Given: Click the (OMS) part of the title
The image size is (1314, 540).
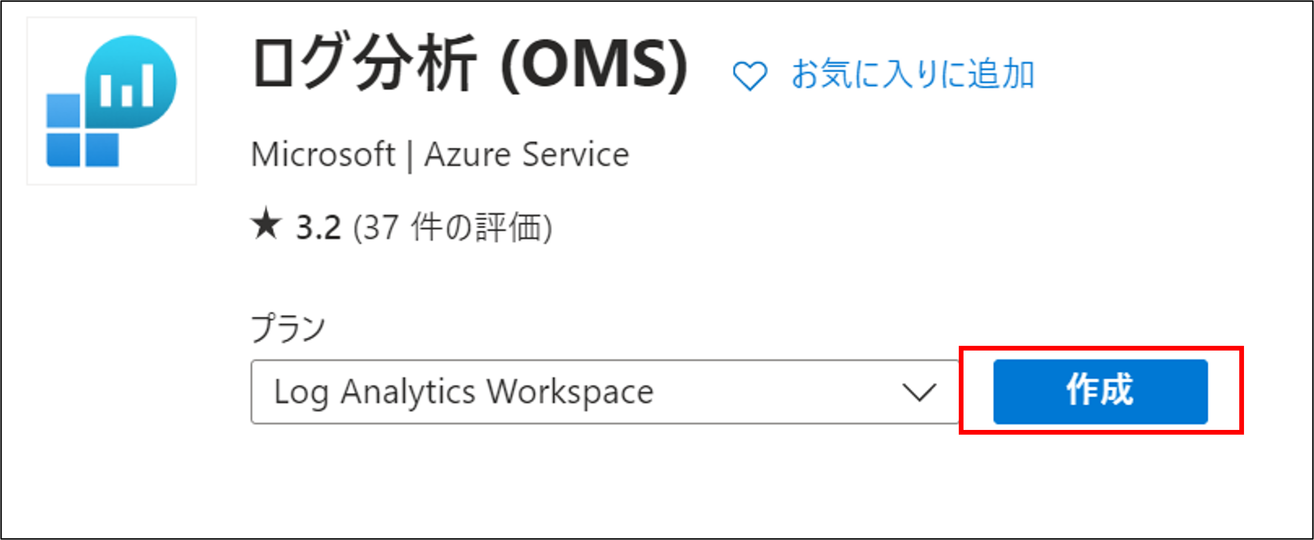Looking at the screenshot, I should coord(594,65).
